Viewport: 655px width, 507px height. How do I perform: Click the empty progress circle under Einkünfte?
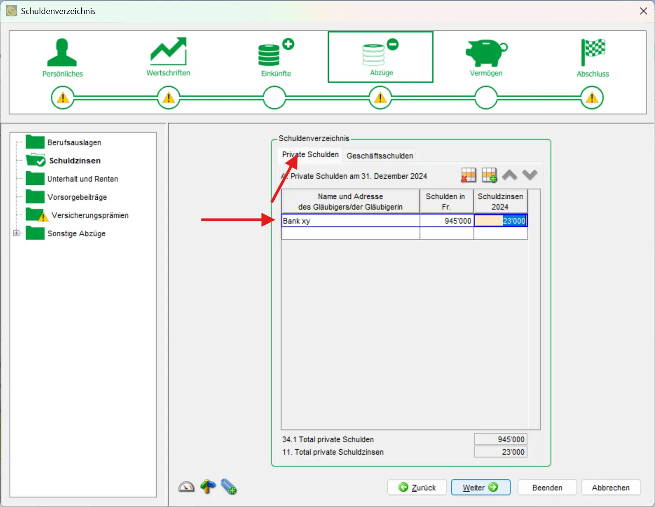pos(274,98)
